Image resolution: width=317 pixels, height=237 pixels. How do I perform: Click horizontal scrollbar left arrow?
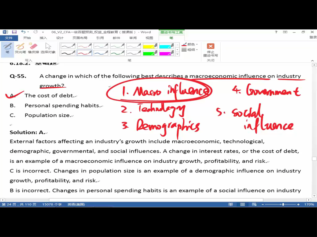[x=2, y=200]
